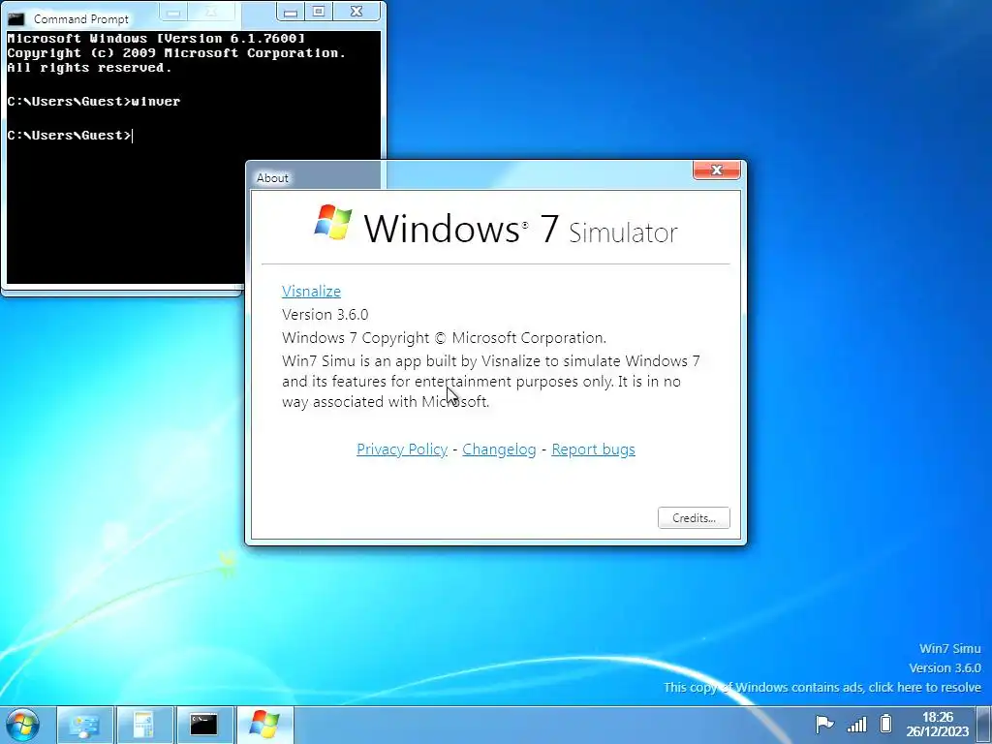
Task: Close the Command Prompt window
Action: pos(356,12)
